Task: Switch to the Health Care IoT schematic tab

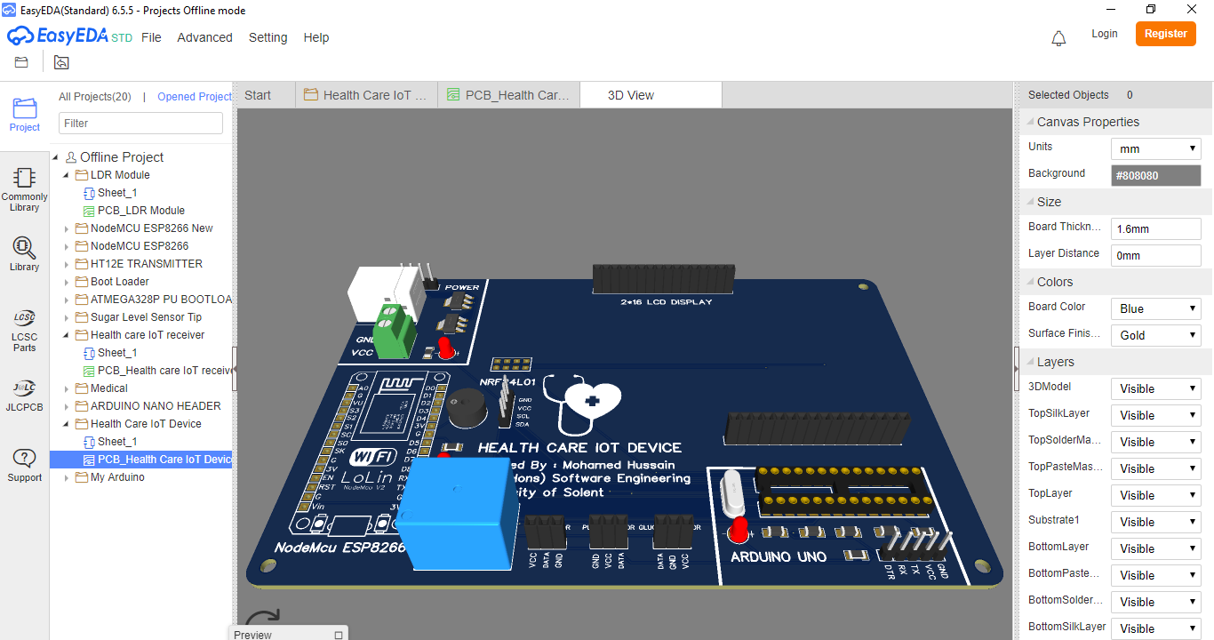Action: (x=366, y=95)
